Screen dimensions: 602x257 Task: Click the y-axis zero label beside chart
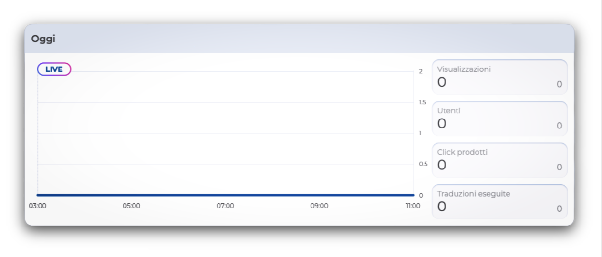(421, 195)
